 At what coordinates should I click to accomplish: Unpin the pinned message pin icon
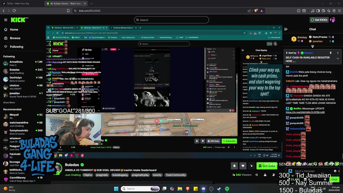331,53
